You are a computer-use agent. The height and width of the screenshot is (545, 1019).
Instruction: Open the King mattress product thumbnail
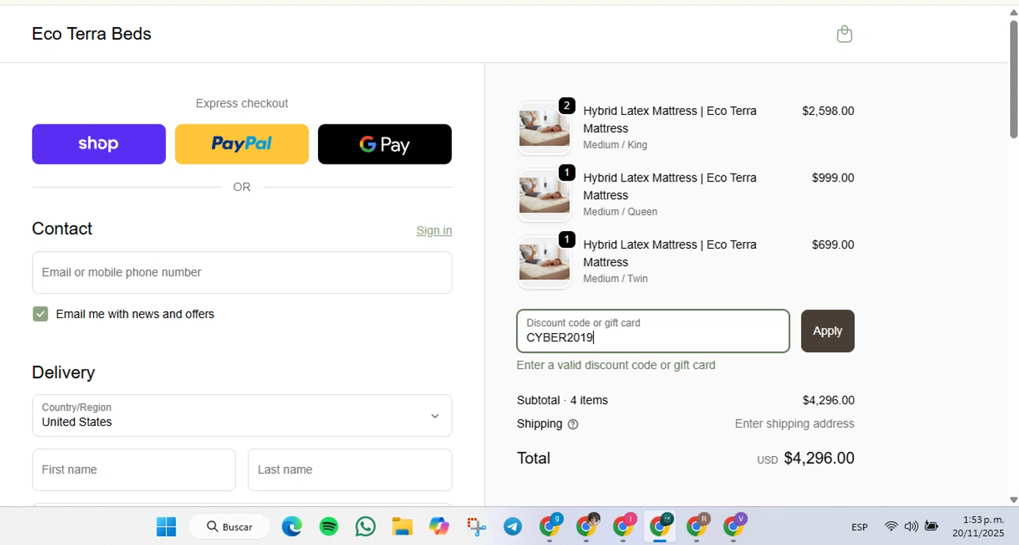(544, 128)
